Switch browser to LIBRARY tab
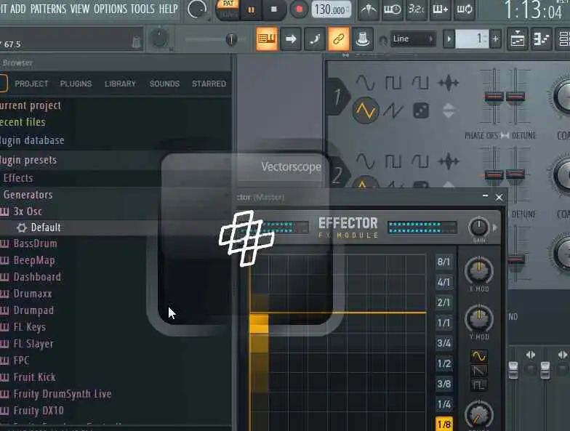The image size is (570, 431). pos(120,84)
